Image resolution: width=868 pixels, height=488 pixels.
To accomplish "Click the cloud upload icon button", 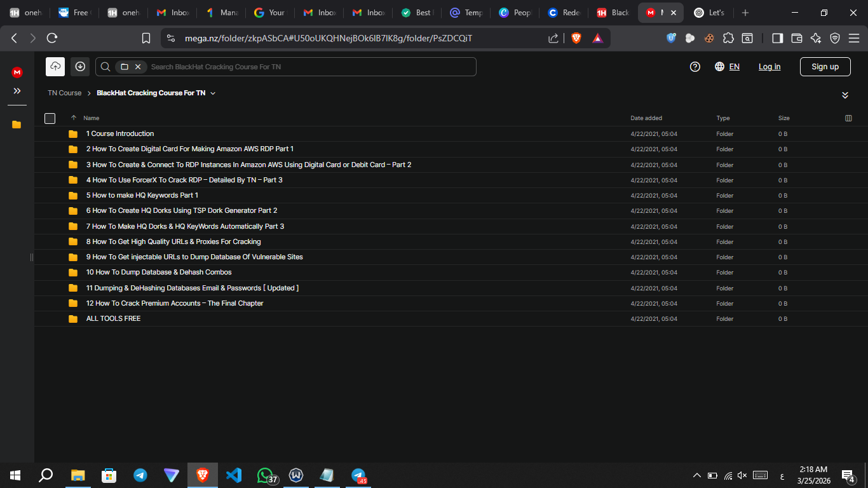I will [x=55, y=67].
